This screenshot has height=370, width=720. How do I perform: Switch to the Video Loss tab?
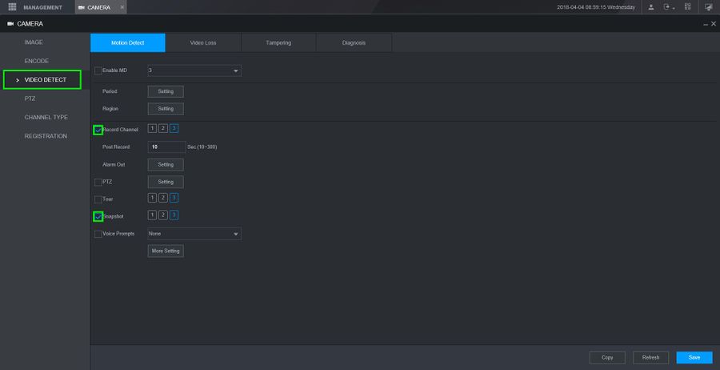coord(203,42)
